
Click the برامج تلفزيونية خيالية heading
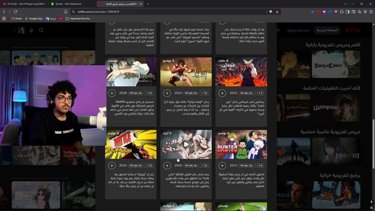tap(340, 175)
